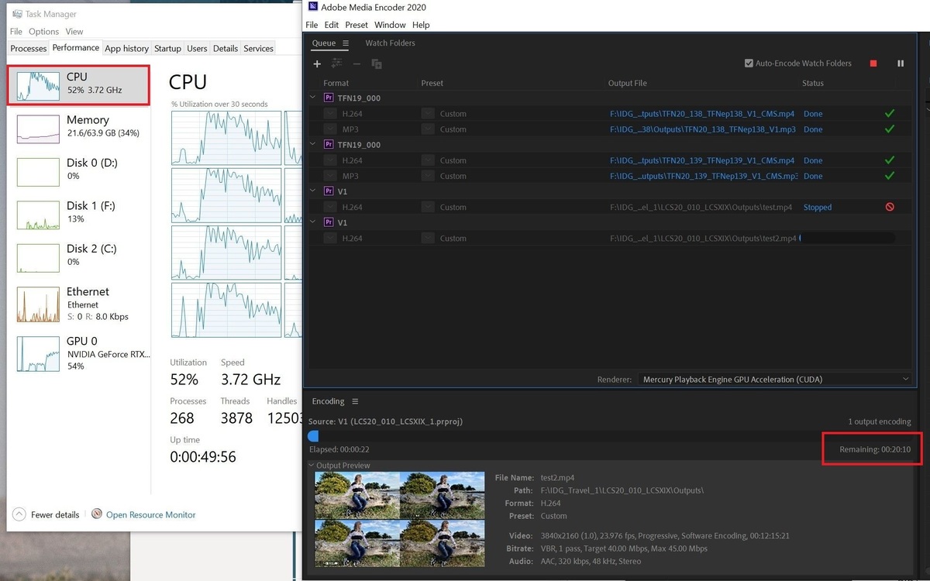This screenshot has width=930, height=581.
Task: Open format dropdown for test.mp4 H.264 row
Action: 330,207
